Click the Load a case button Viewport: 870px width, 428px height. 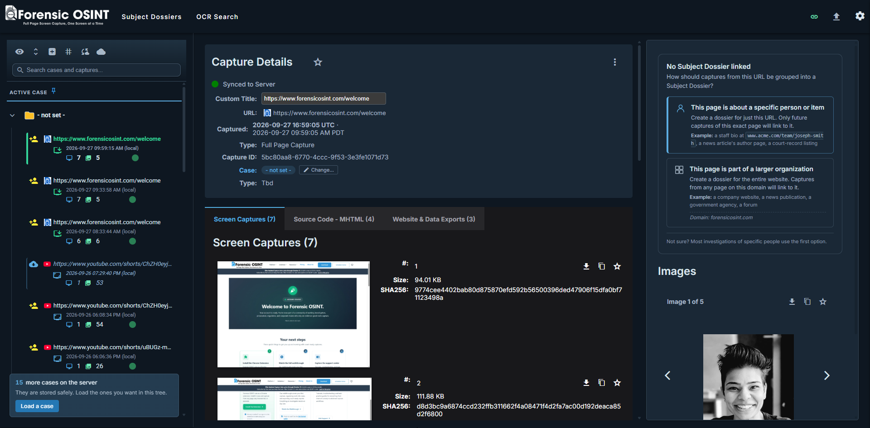coord(37,406)
